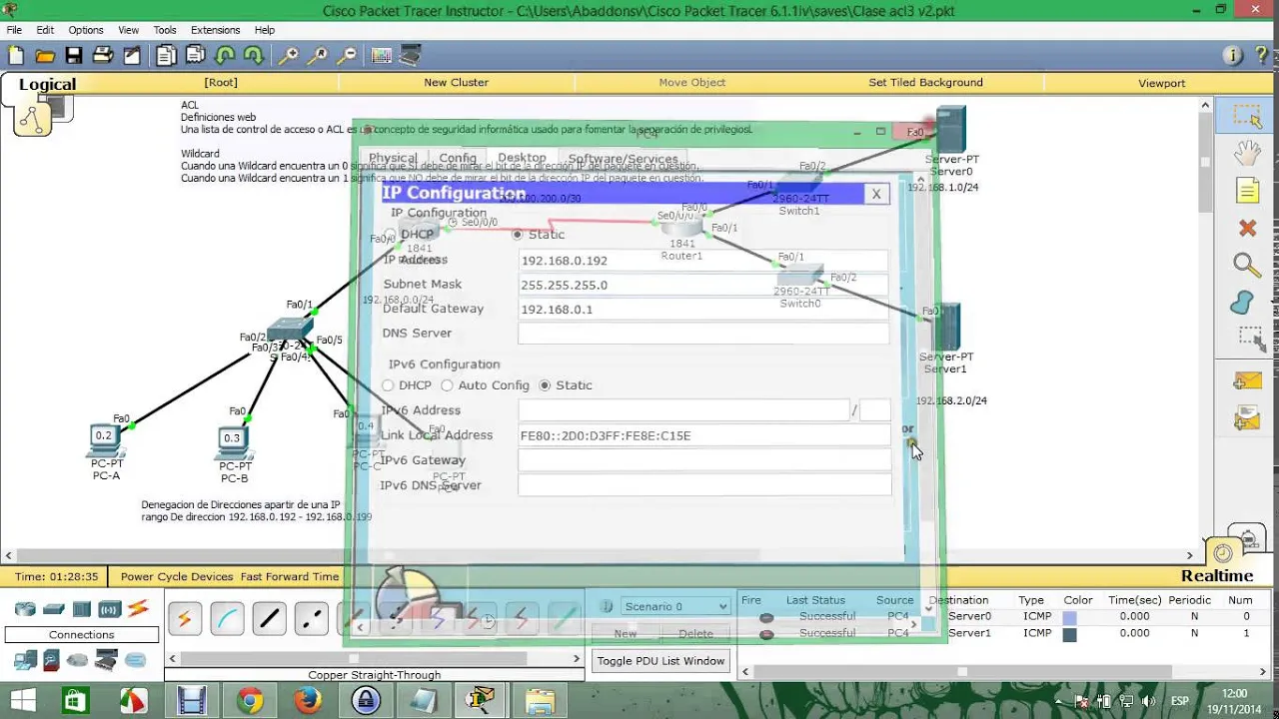1279x719 pixels.
Task: Choose the Add Complex PDU envelope tool
Action: pos(1247,417)
